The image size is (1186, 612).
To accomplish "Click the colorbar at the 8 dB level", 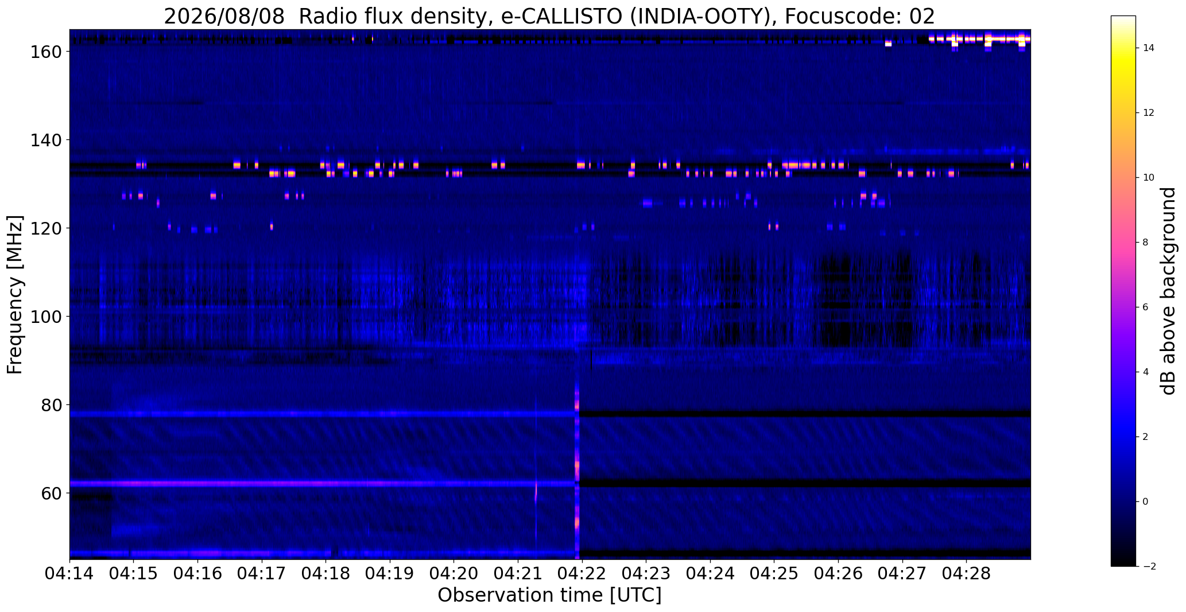I will pyautogui.click(x=1123, y=243).
